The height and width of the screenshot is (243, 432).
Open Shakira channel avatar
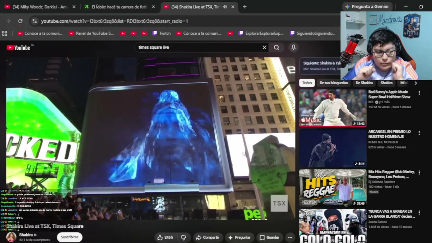(x=11, y=237)
